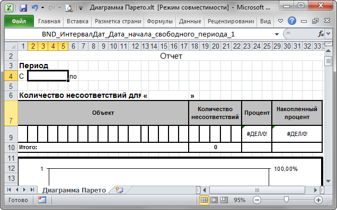Click the Период label cell

pyautogui.click(x=33, y=66)
